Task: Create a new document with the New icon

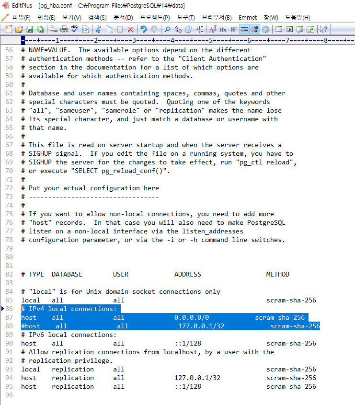Action: (9, 29)
